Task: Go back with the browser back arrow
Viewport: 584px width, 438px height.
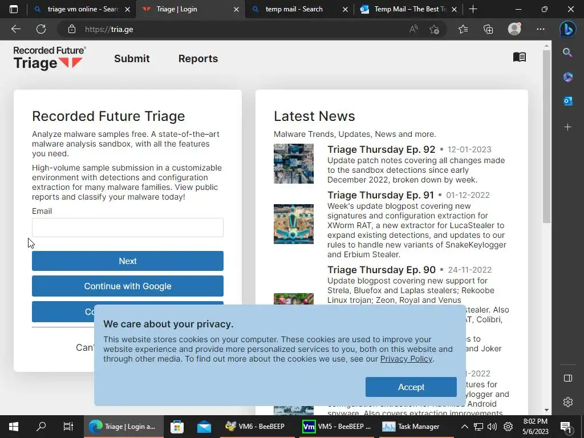Action: 15,29
